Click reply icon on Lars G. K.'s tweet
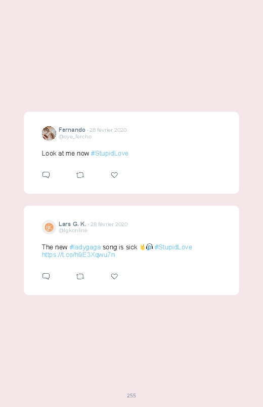 (46, 276)
